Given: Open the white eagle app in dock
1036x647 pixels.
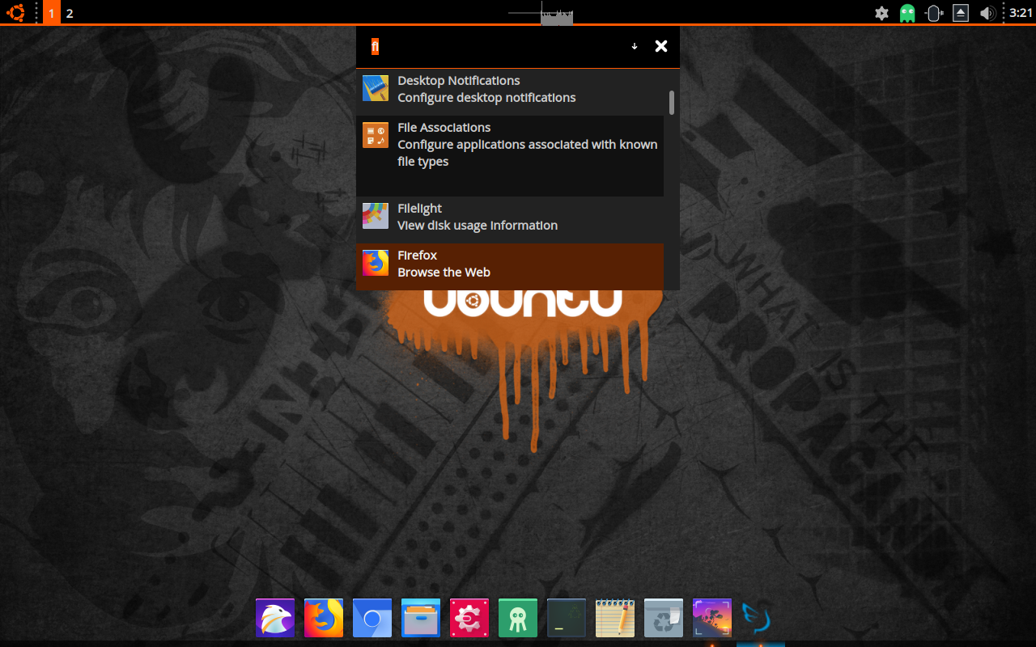Looking at the screenshot, I should click(275, 618).
